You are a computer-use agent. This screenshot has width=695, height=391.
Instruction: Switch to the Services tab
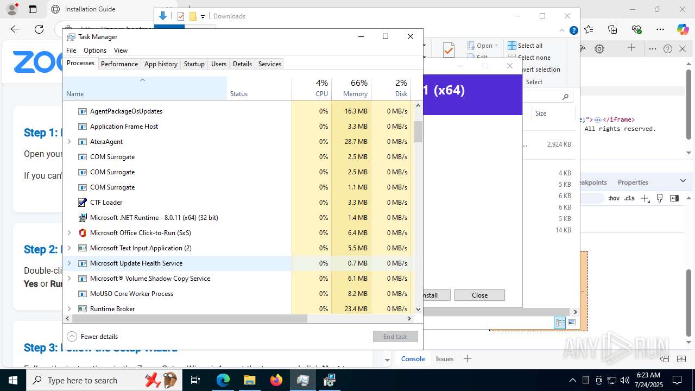[x=270, y=64]
